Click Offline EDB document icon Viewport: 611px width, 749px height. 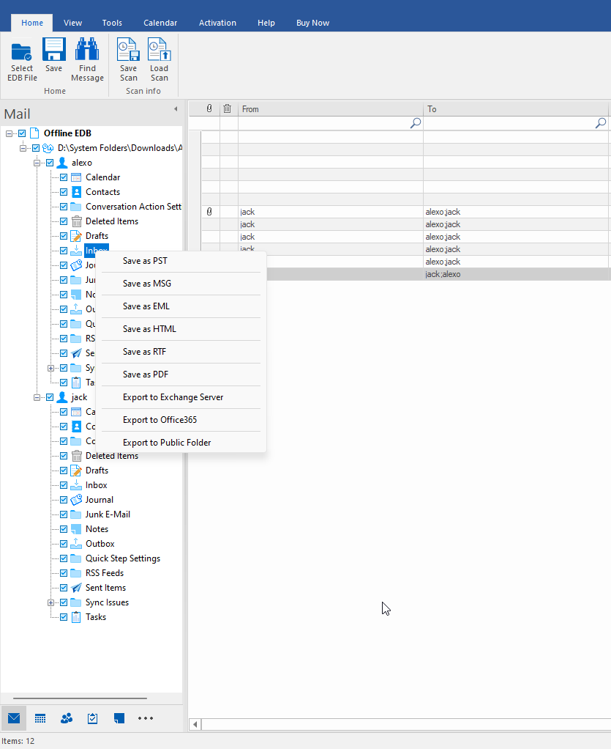point(34,133)
